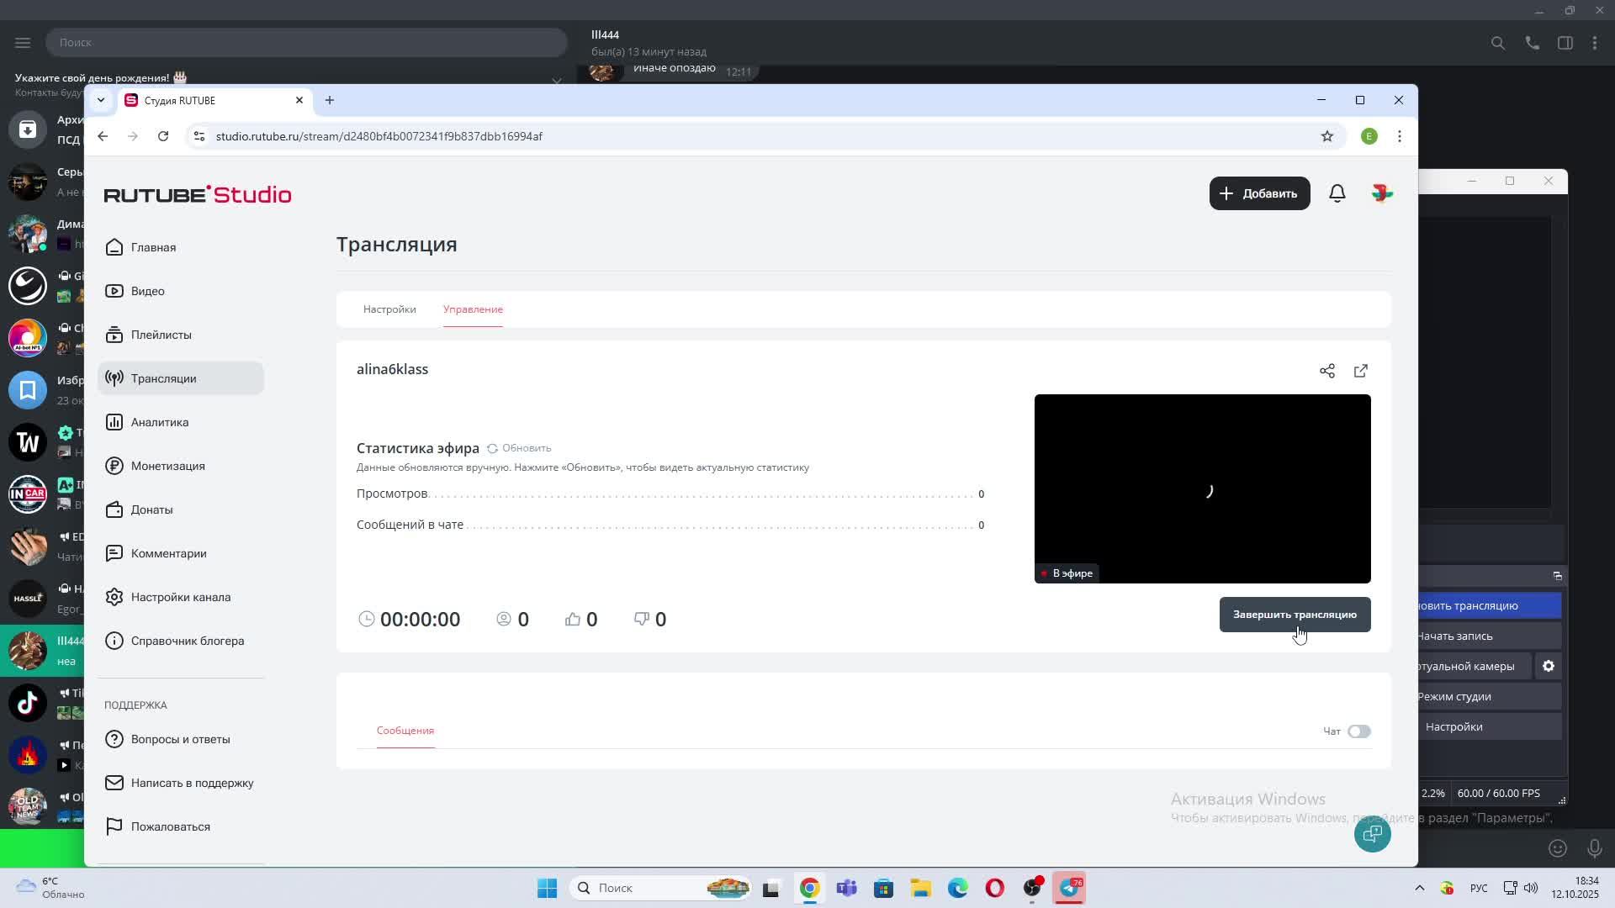Bookmark page with the star icon

1326,136
